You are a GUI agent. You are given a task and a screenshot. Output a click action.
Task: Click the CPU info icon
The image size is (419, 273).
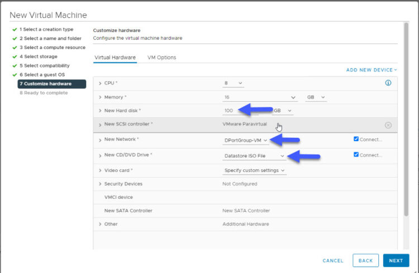tap(388, 83)
